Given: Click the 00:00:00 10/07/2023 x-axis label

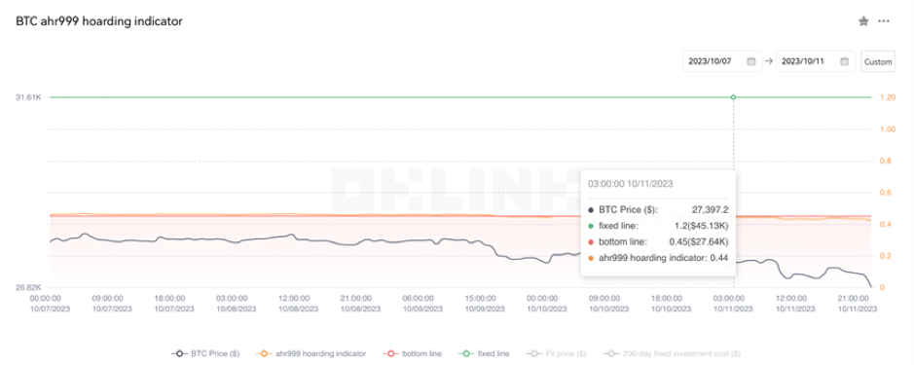Looking at the screenshot, I should pyautogui.click(x=50, y=304).
